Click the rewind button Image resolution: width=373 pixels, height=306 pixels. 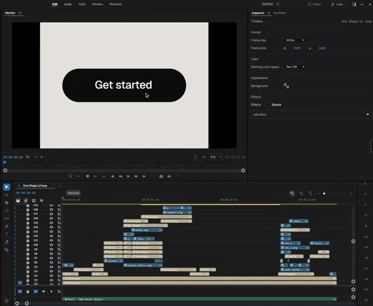[x=121, y=176]
